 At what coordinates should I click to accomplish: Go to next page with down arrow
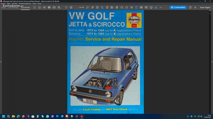click(71, 7)
